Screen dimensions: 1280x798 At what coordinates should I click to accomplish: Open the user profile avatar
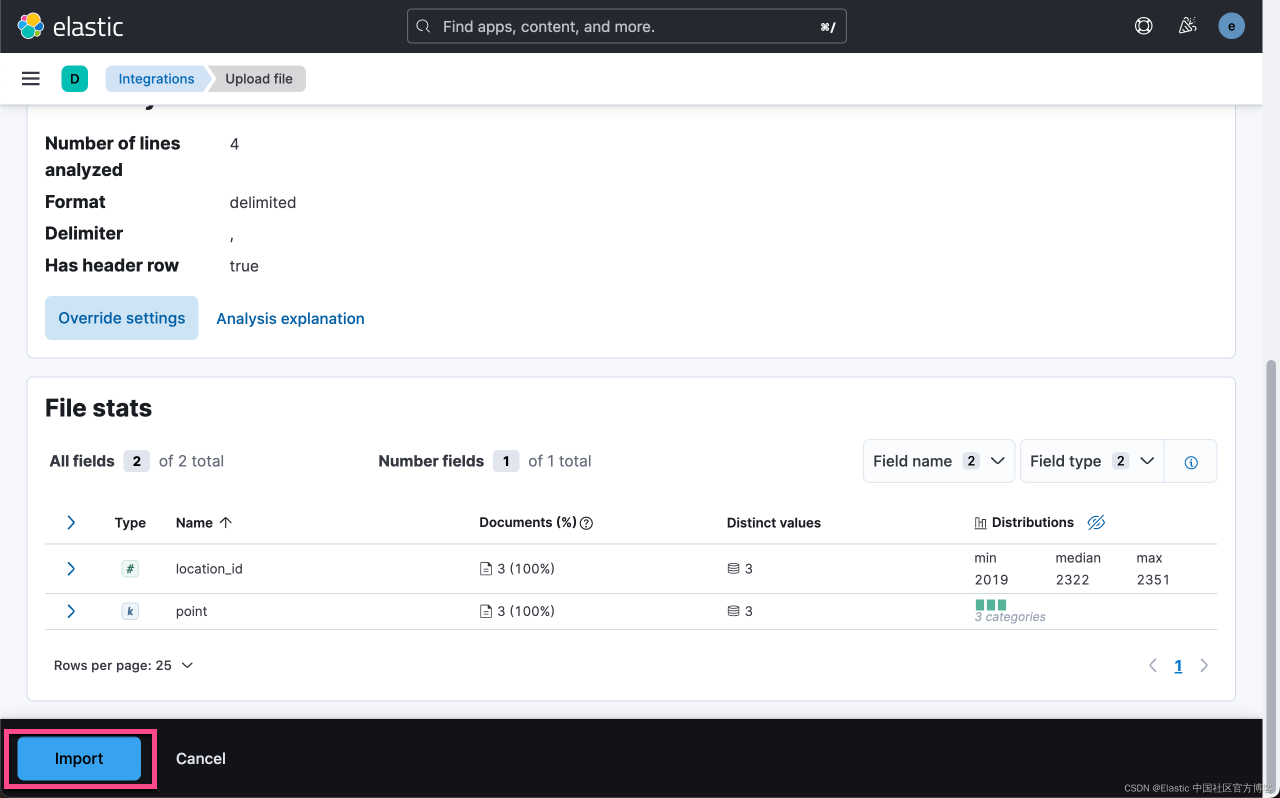[1231, 26]
